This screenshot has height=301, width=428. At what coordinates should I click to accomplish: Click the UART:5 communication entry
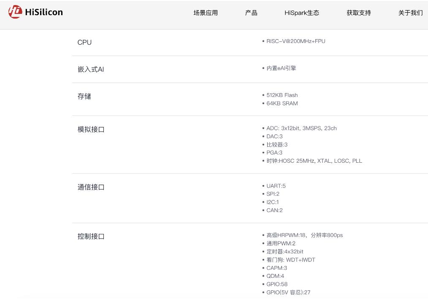point(276,186)
